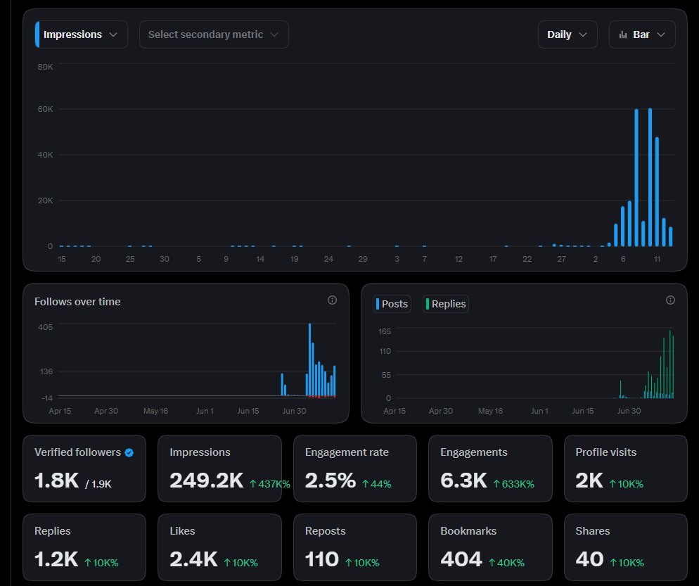Click the 633K% engagements change indicator
This screenshot has height=586, width=699.
[513, 484]
